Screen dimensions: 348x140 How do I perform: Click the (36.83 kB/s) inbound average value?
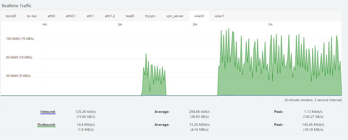199,117
